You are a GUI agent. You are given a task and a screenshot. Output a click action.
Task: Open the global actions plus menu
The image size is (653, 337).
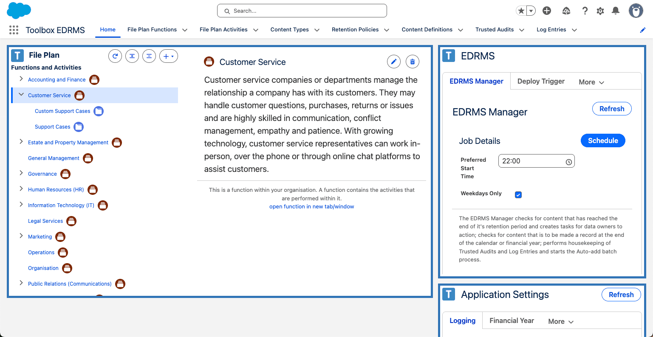(x=547, y=11)
